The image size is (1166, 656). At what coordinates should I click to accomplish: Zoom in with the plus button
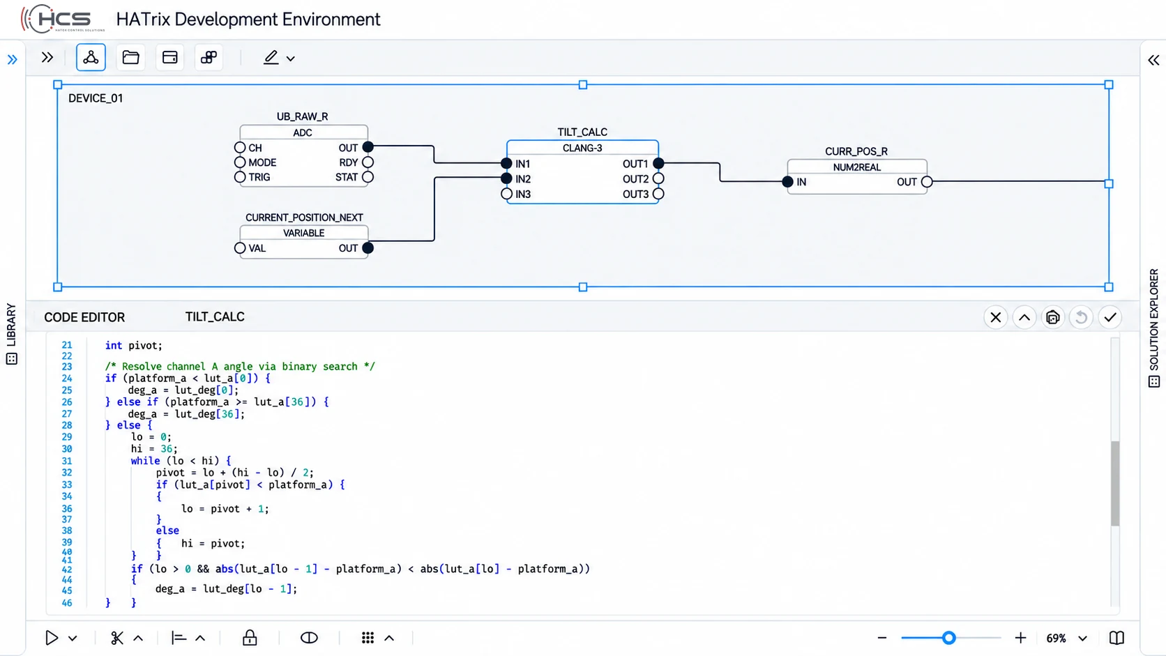click(x=1020, y=638)
